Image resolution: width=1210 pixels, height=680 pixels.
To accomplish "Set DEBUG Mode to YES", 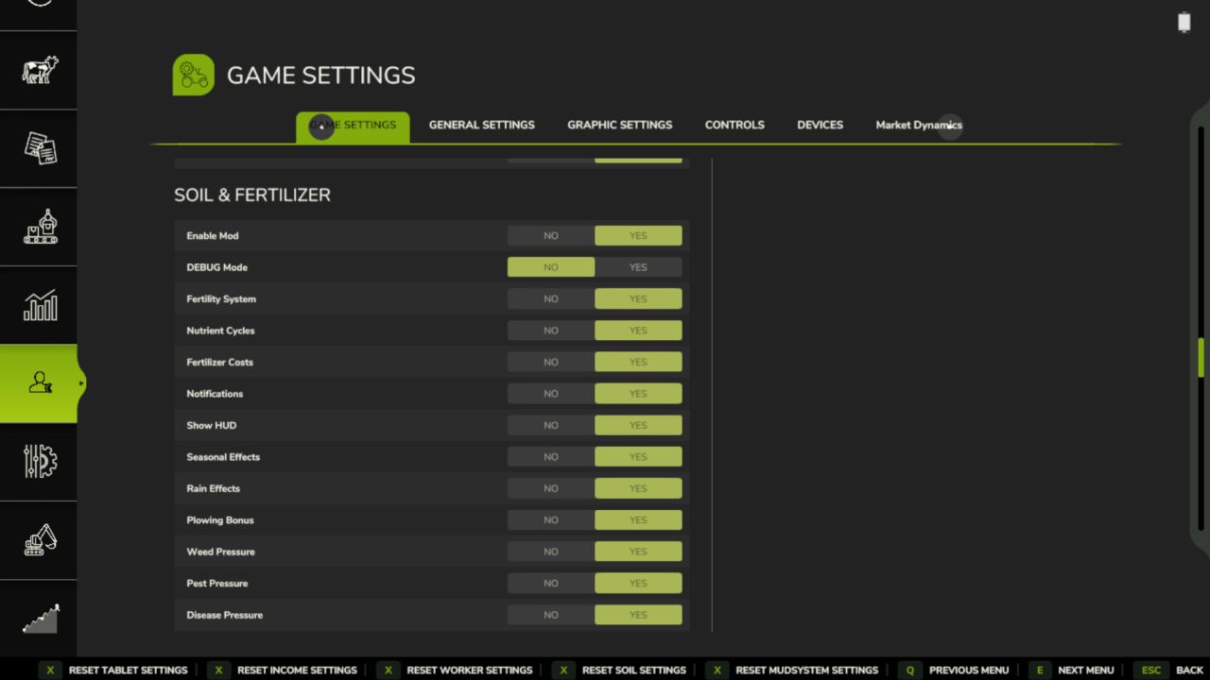I will point(638,267).
